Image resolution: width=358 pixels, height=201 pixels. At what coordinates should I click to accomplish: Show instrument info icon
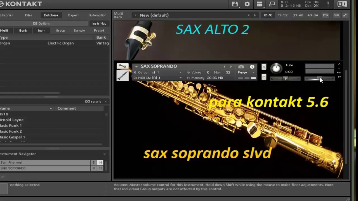[252, 67]
